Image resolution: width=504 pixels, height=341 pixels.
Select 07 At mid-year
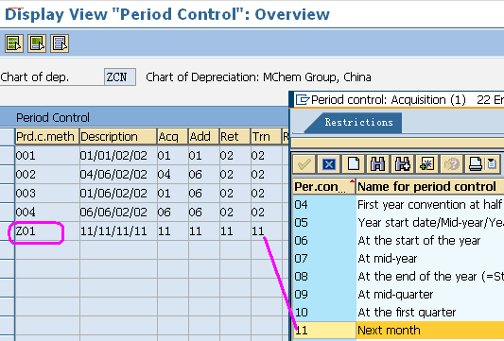[x=399, y=258]
